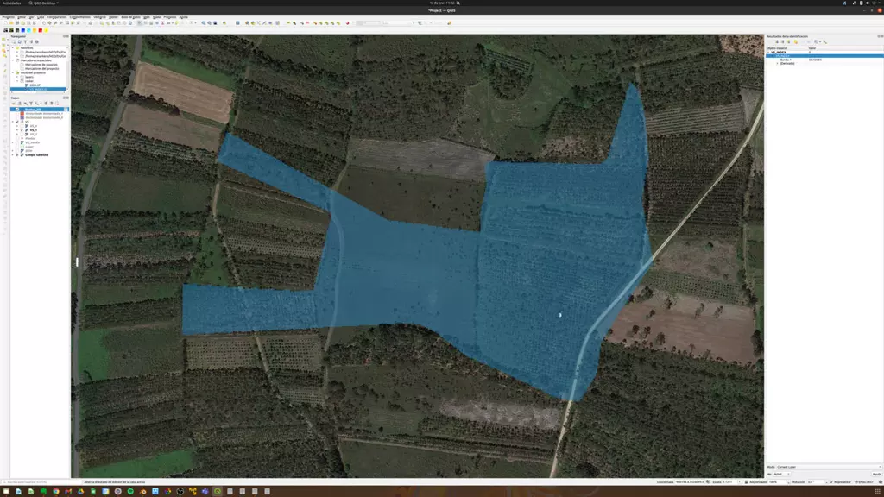
Task: Collapse the Inicio del proyecto node
Action: pos(13,72)
